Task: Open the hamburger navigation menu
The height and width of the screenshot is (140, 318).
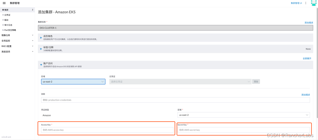Action: click(4, 3)
